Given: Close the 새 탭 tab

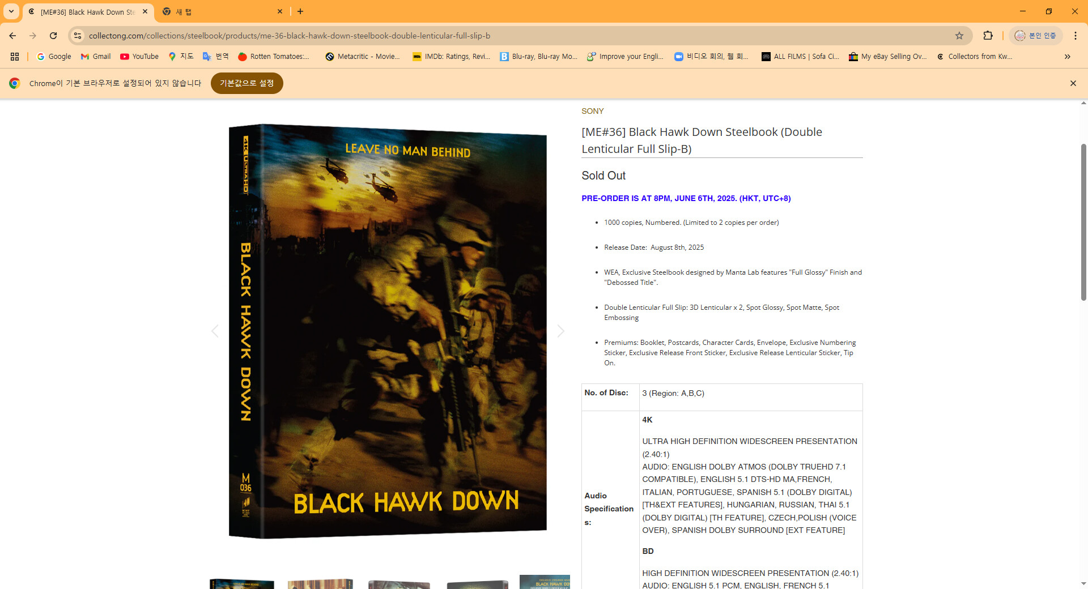Looking at the screenshot, I should [x=280, y=11].
